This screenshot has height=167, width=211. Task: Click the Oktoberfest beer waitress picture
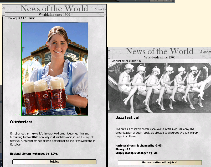[55, 69]
